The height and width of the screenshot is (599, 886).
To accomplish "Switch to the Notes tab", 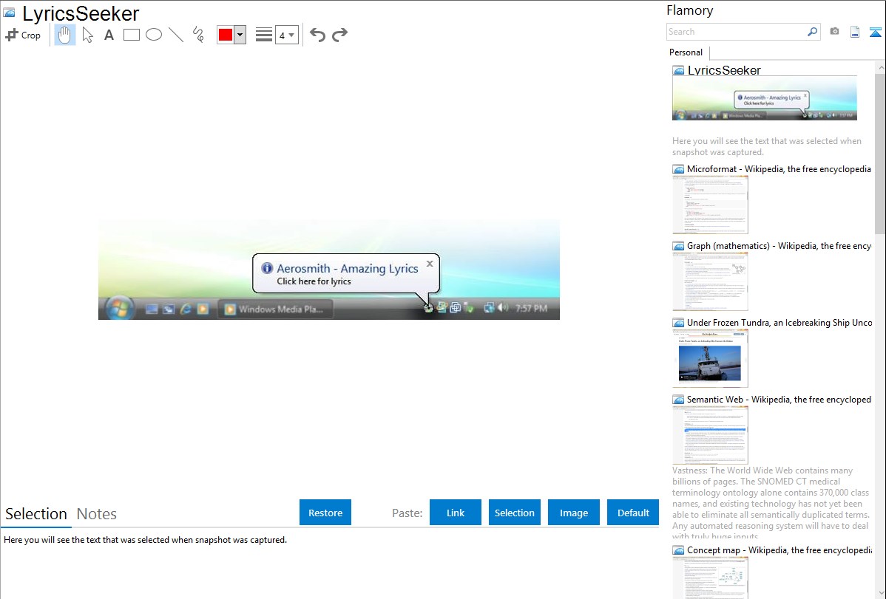I will [x=97, y=514].
